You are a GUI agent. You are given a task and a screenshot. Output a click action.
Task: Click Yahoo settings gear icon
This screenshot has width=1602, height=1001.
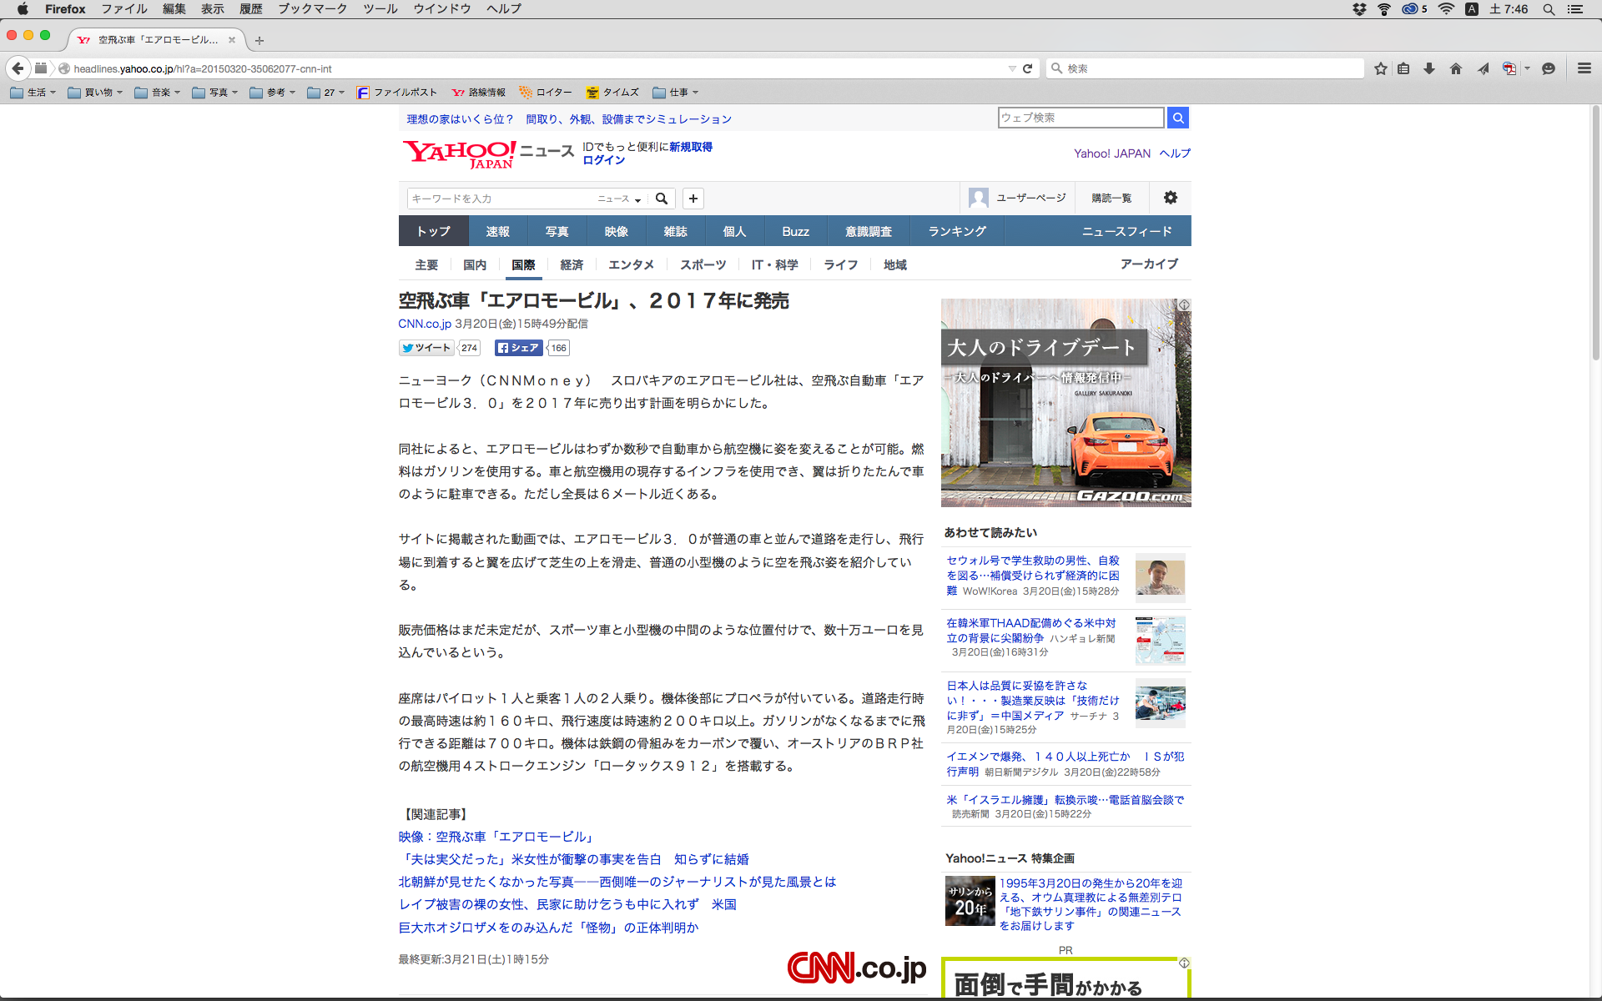1171,198
